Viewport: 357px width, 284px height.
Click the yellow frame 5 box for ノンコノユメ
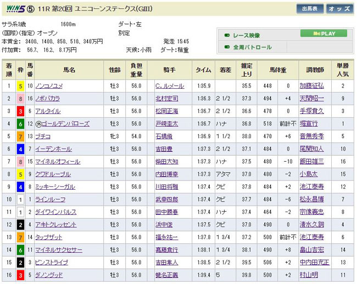pyautogui.click(x=19, y=86)
